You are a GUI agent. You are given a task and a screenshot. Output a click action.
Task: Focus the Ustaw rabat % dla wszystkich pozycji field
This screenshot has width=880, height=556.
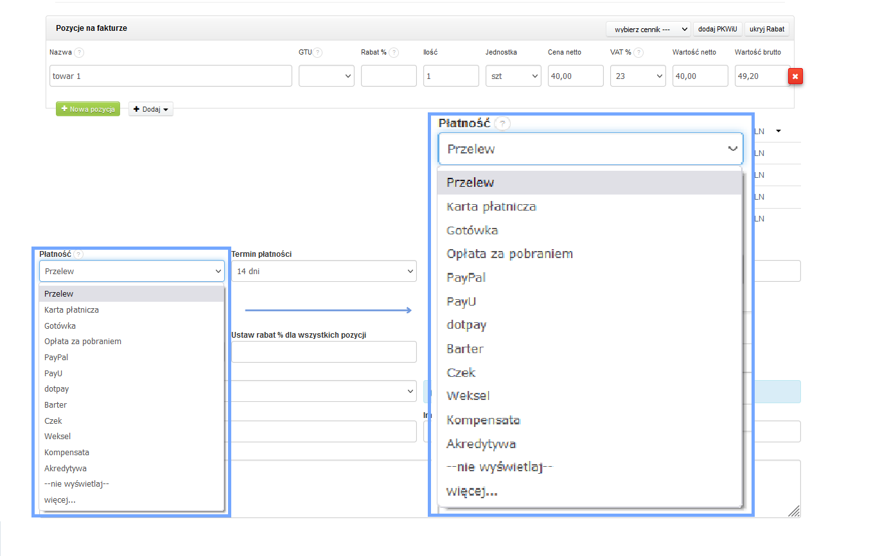(324, 352)
